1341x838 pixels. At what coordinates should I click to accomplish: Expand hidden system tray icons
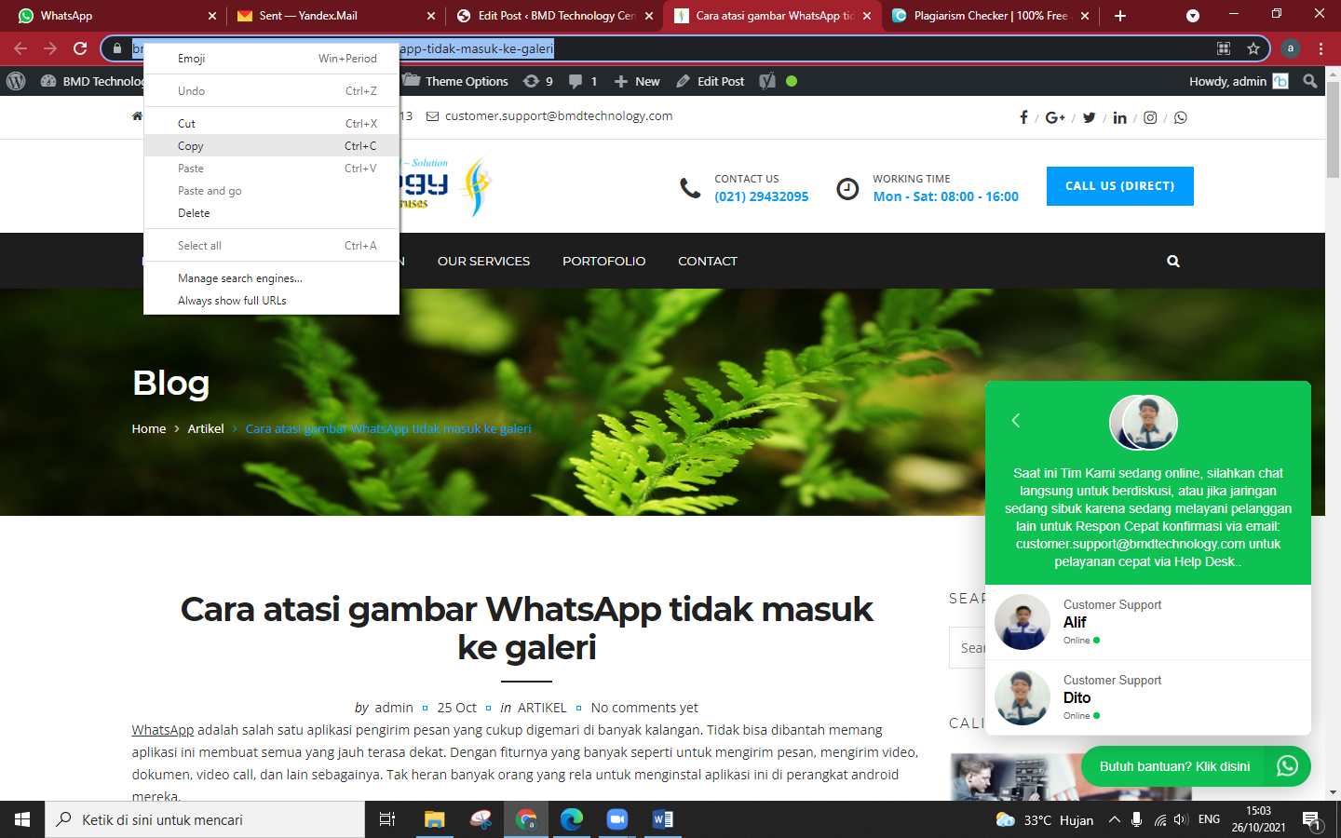tap(1114, 819)
